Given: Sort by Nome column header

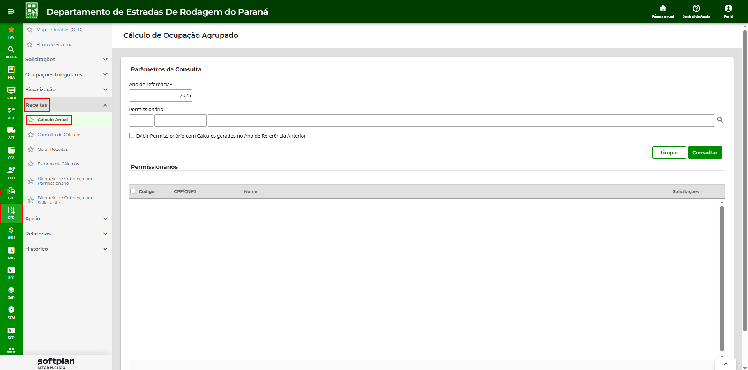Looking at the screenshot, I should pyautogui.click(x=251, y=191).
